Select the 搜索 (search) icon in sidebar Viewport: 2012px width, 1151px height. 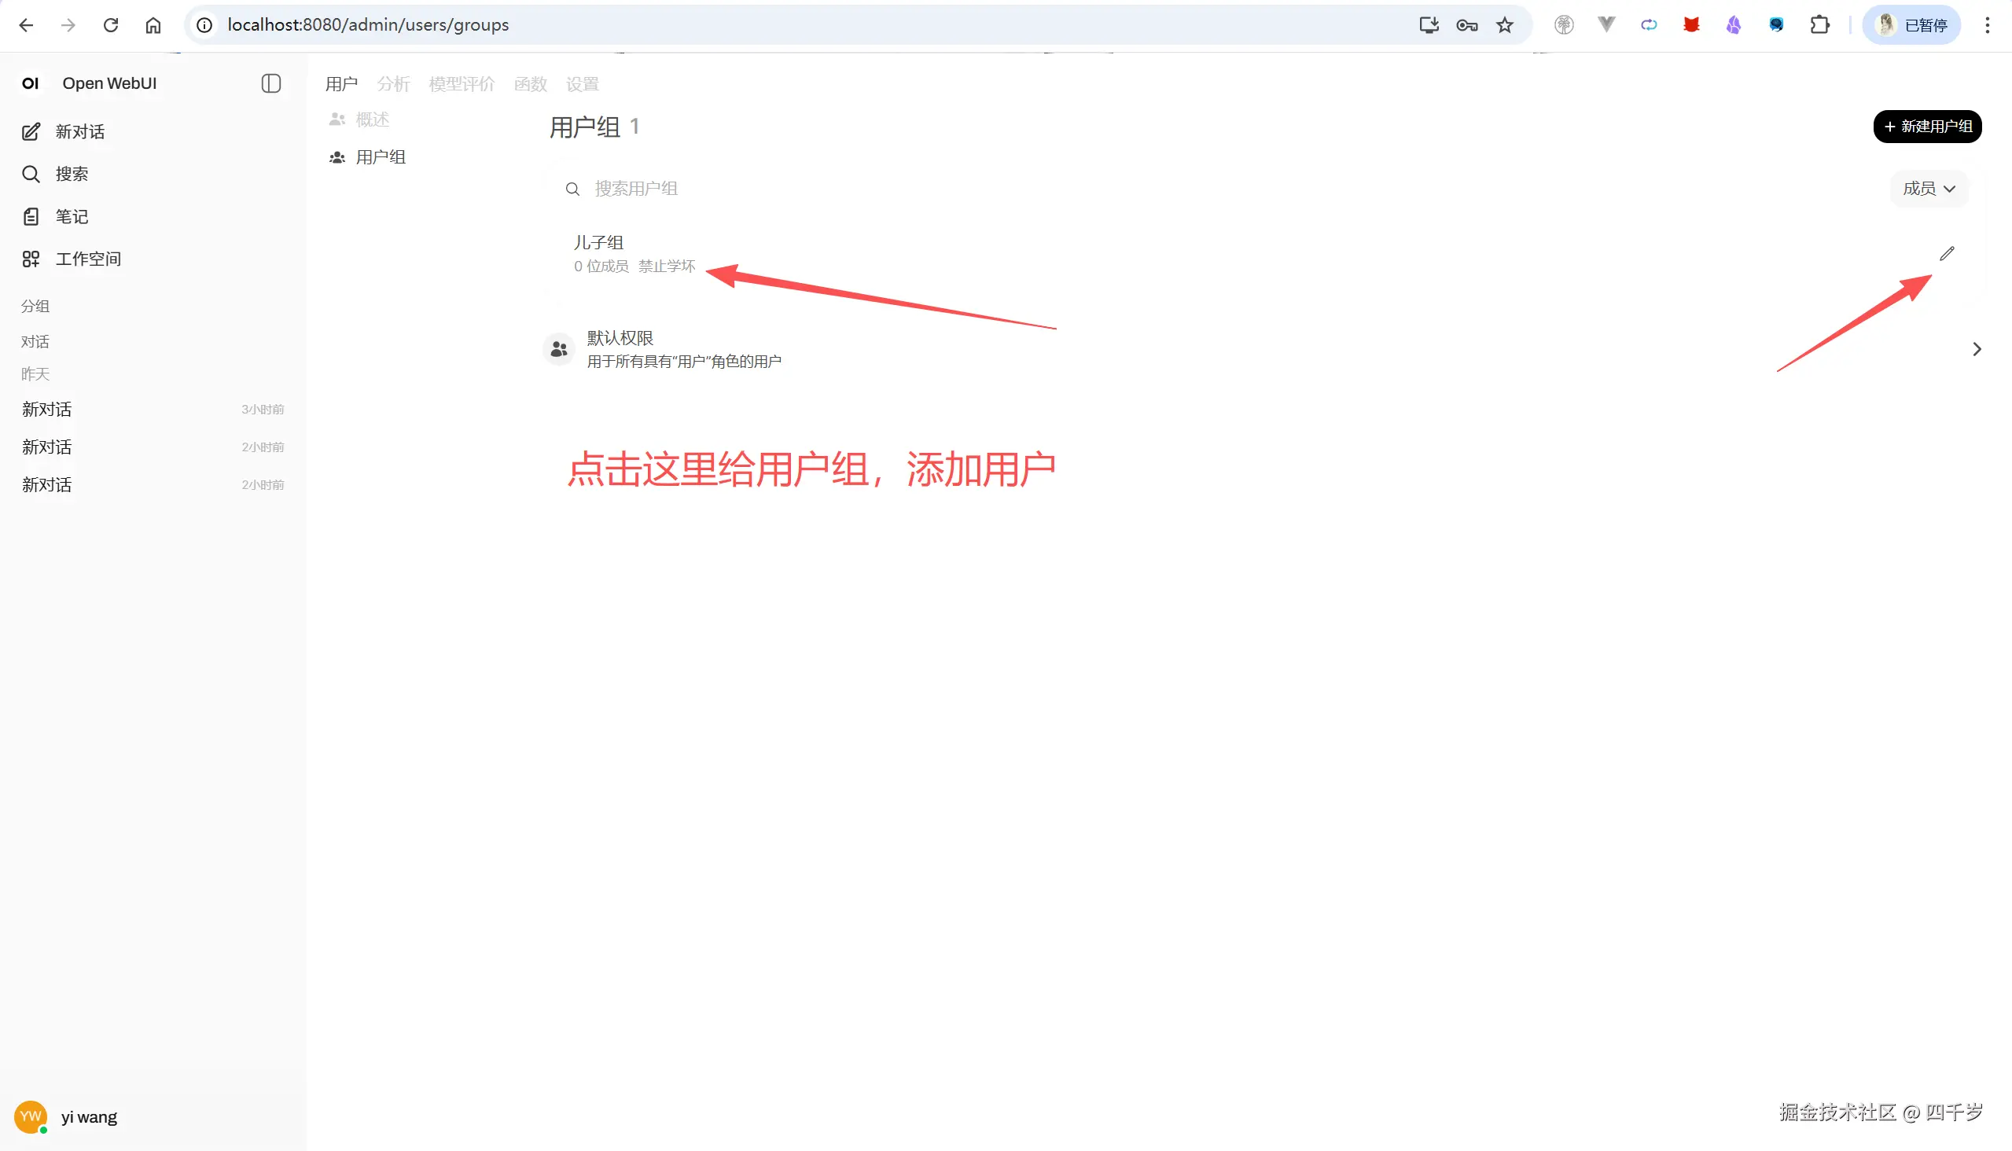31,173
